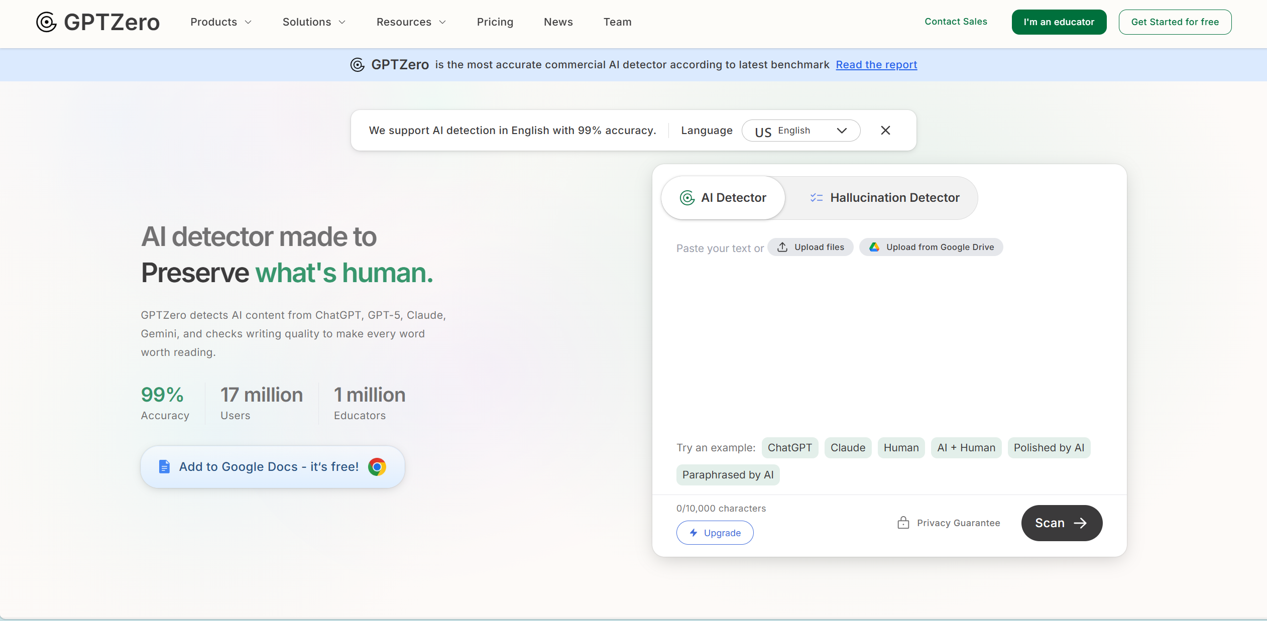This screenshot has width=1267, height=621.
Task: Click the Chrome icon on Google Docs button
Action: click(x=377, y=467)
